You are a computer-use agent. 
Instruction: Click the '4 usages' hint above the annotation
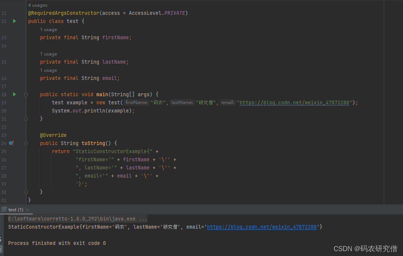point(38,5)
